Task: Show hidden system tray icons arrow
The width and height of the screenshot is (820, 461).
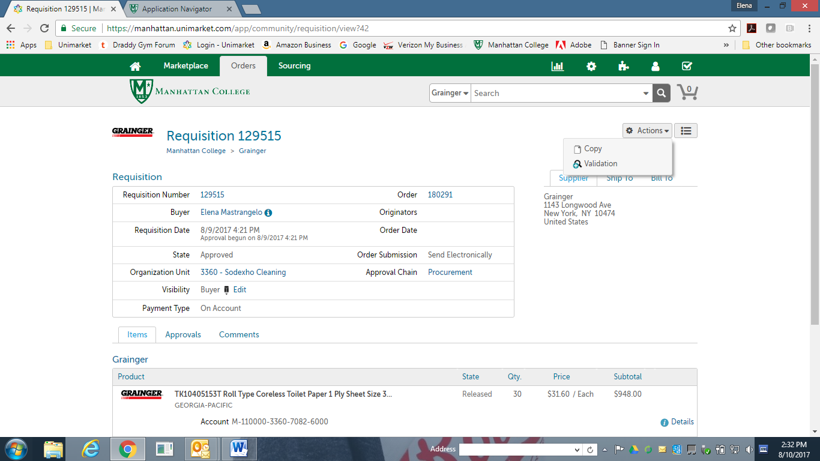Action: tap(605, 449)
